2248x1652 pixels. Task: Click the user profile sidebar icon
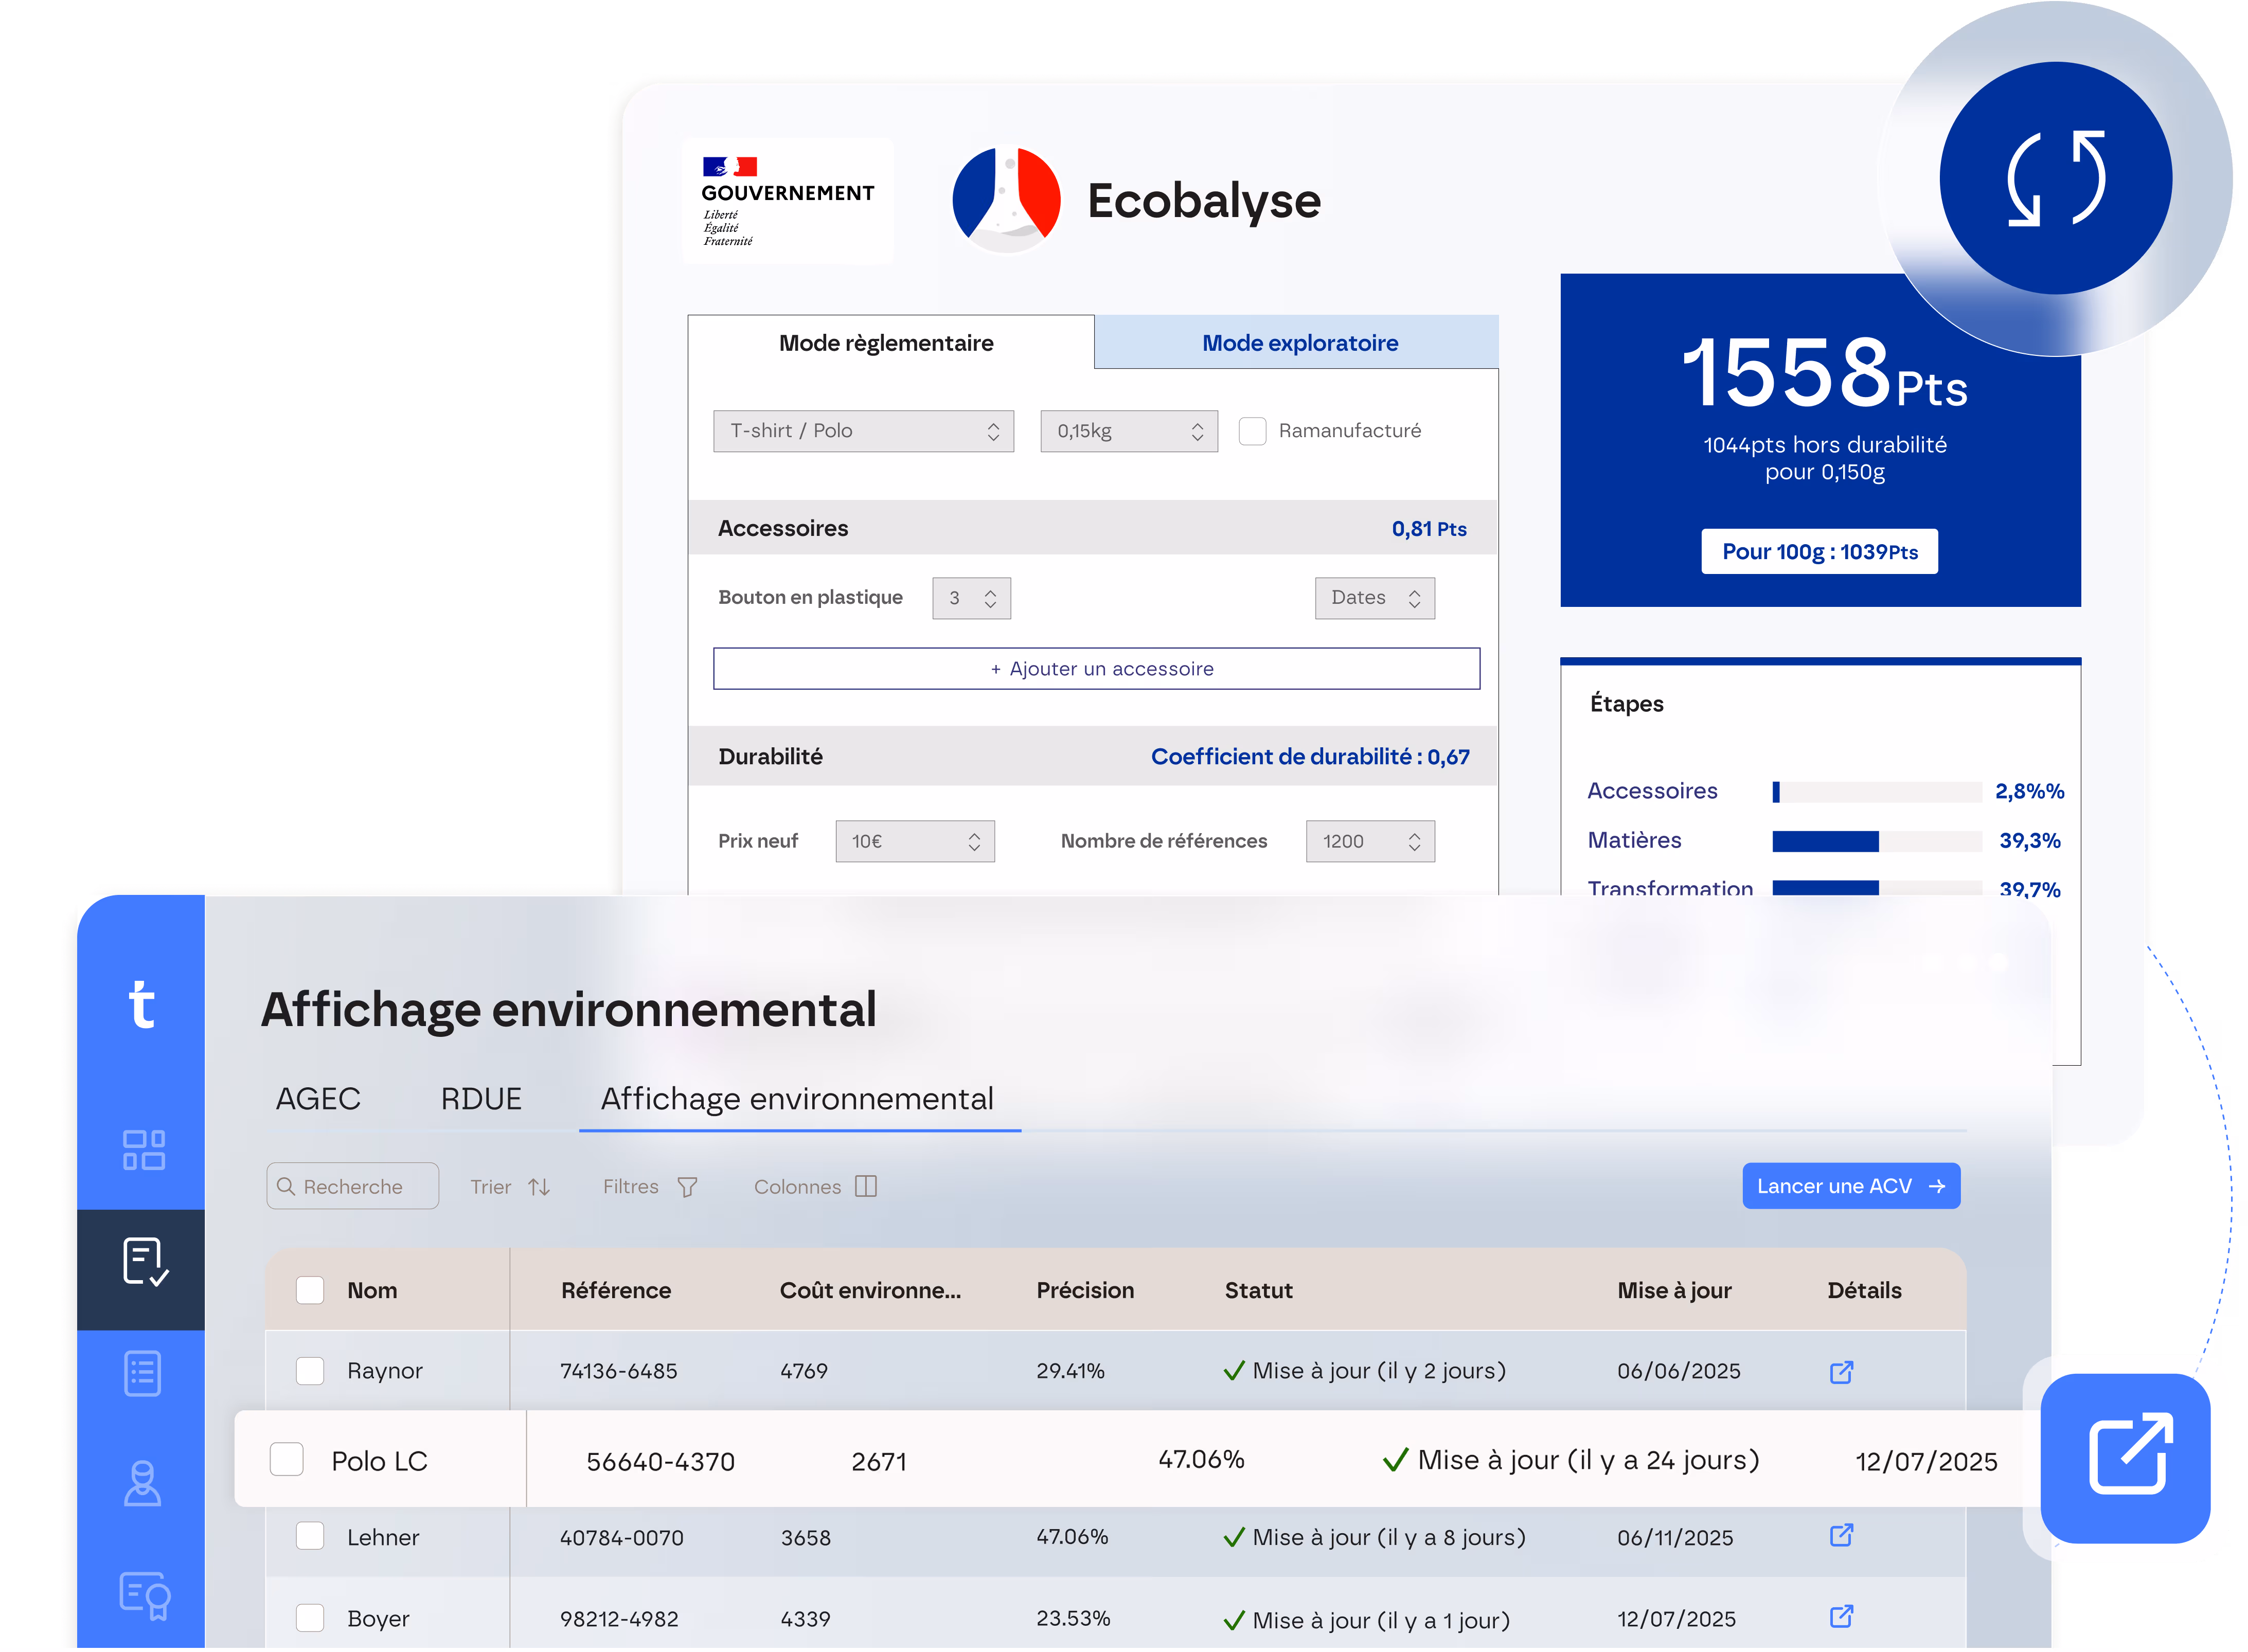click(143, 1484)
